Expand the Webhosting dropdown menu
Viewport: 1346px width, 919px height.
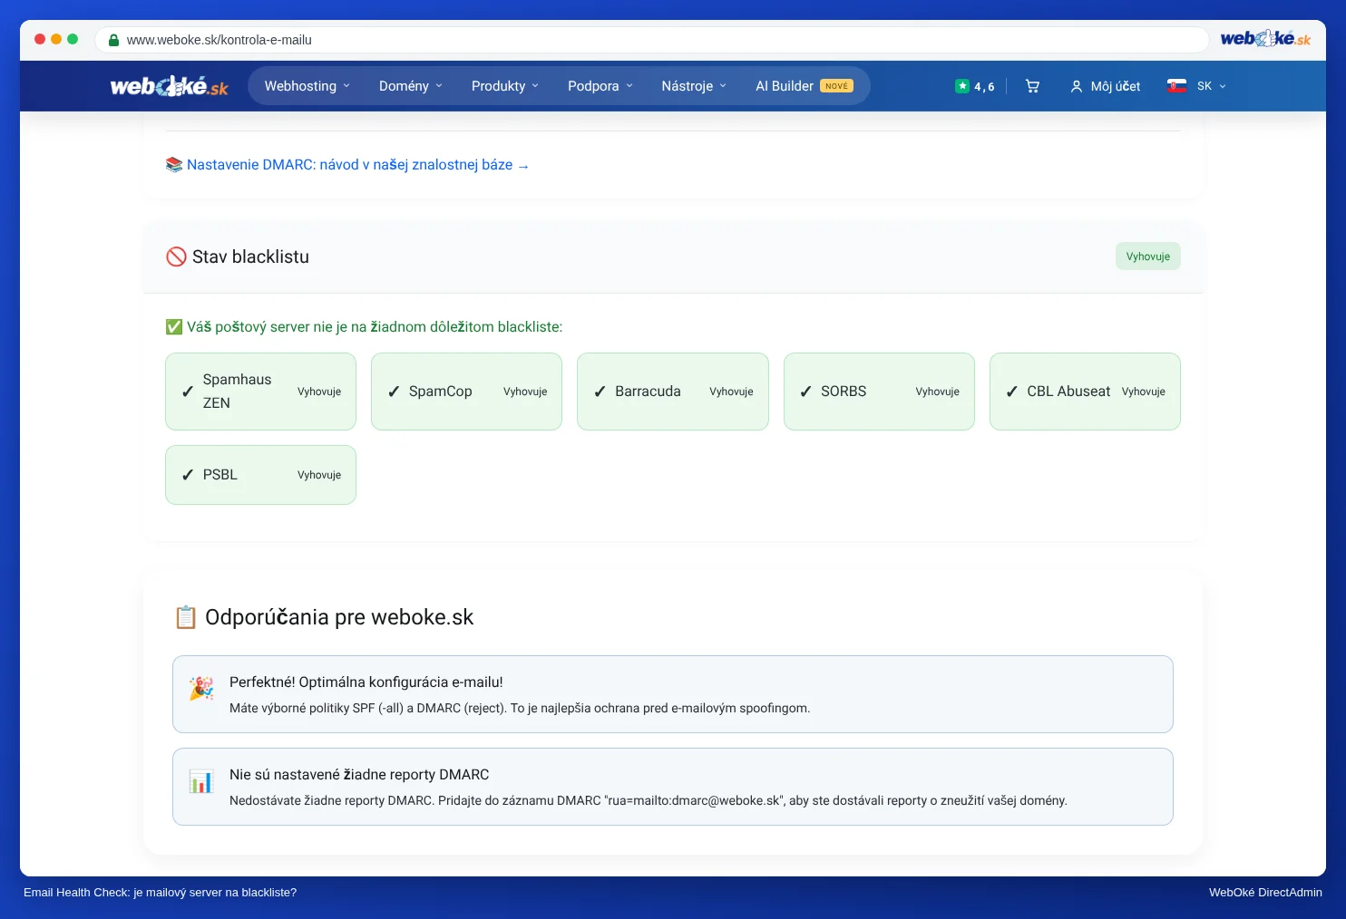pyautogui.click(x=307, y=86)
